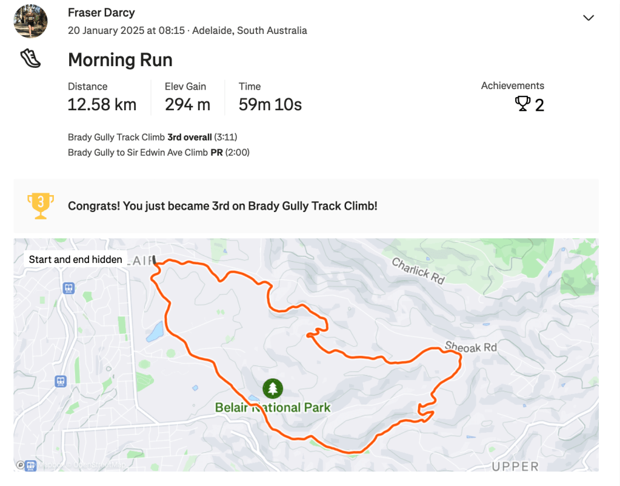Click the Belair National Park tree icon
Screen dimensions: 620x486
[273, 388]
